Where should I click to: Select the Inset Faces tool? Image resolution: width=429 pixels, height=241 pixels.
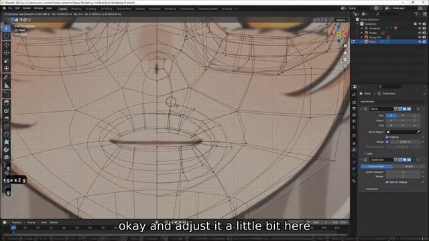[x=6, y=110]
